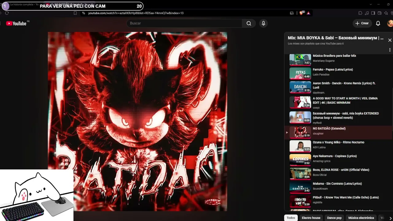Click channel name "Marieliany Dugarte"

click(x=324, y=61)
